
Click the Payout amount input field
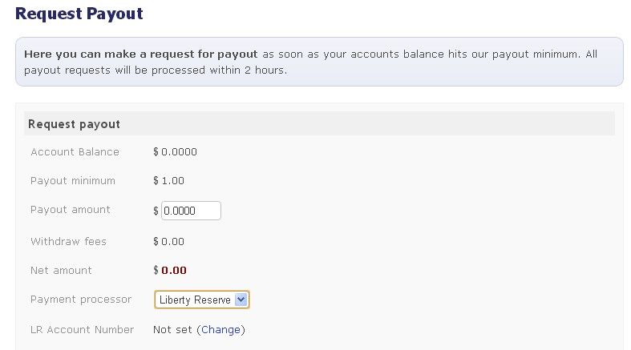tap(191, 211)
